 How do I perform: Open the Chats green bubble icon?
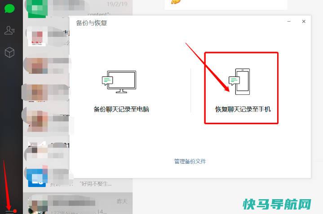9,9
